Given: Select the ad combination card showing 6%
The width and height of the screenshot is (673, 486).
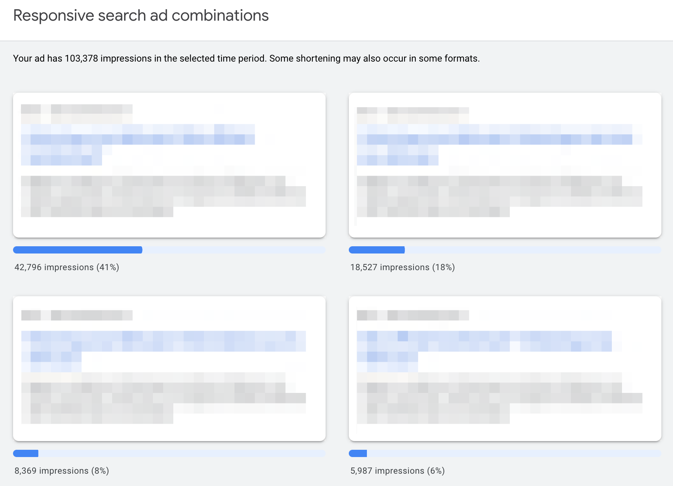Looking at the screenshot, I should coord(505,369).
